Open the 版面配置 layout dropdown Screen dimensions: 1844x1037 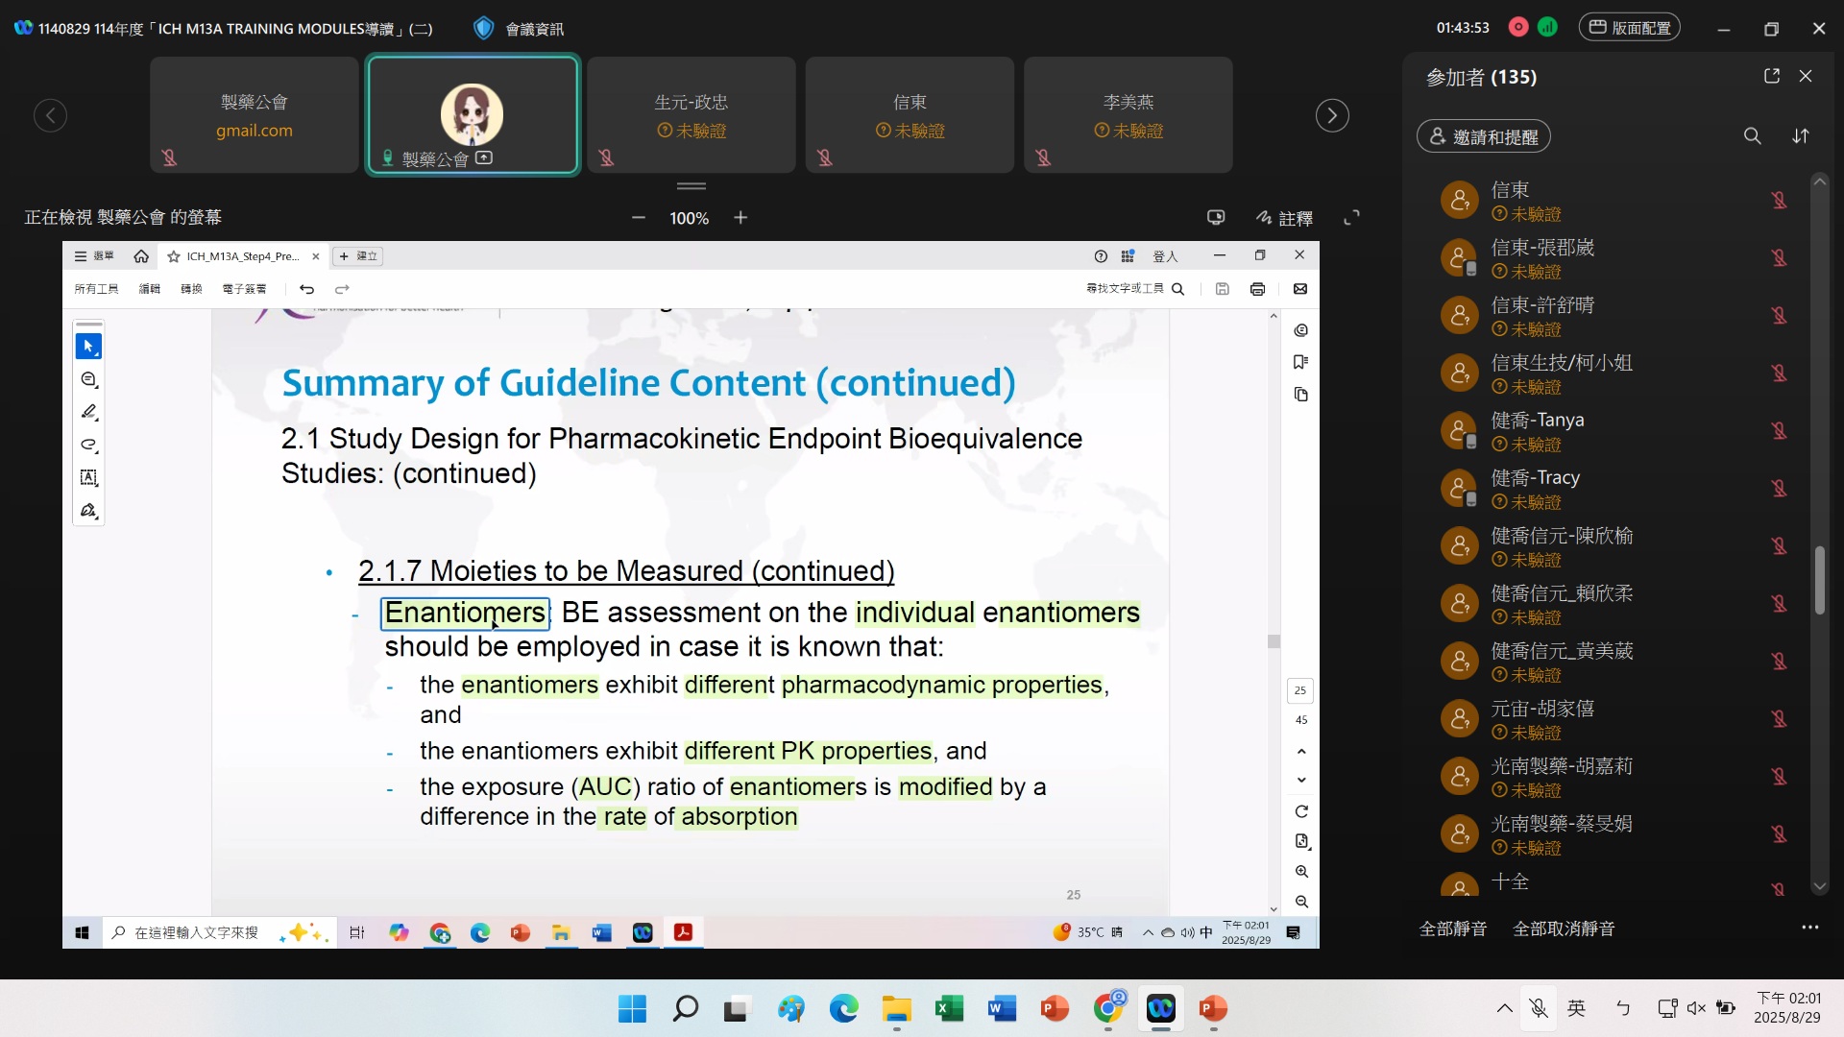pyautogui.click(x=1630, y=28)
